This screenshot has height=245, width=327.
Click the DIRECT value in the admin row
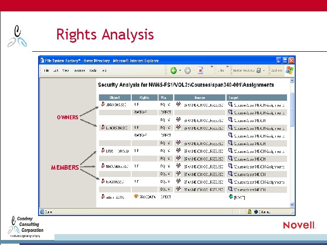pos(166,197)
